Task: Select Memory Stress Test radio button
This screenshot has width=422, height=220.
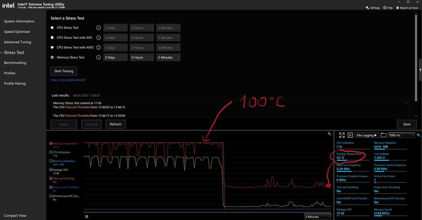Action: [x=52, y=57]
